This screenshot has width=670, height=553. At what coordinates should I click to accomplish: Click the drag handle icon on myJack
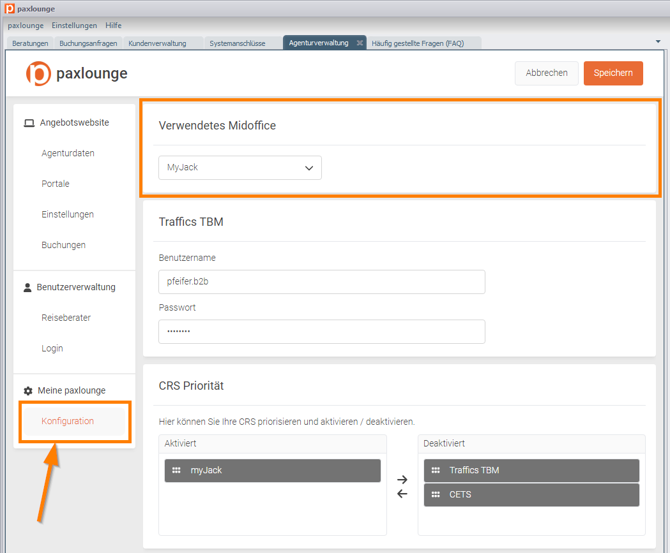point(176,470)
